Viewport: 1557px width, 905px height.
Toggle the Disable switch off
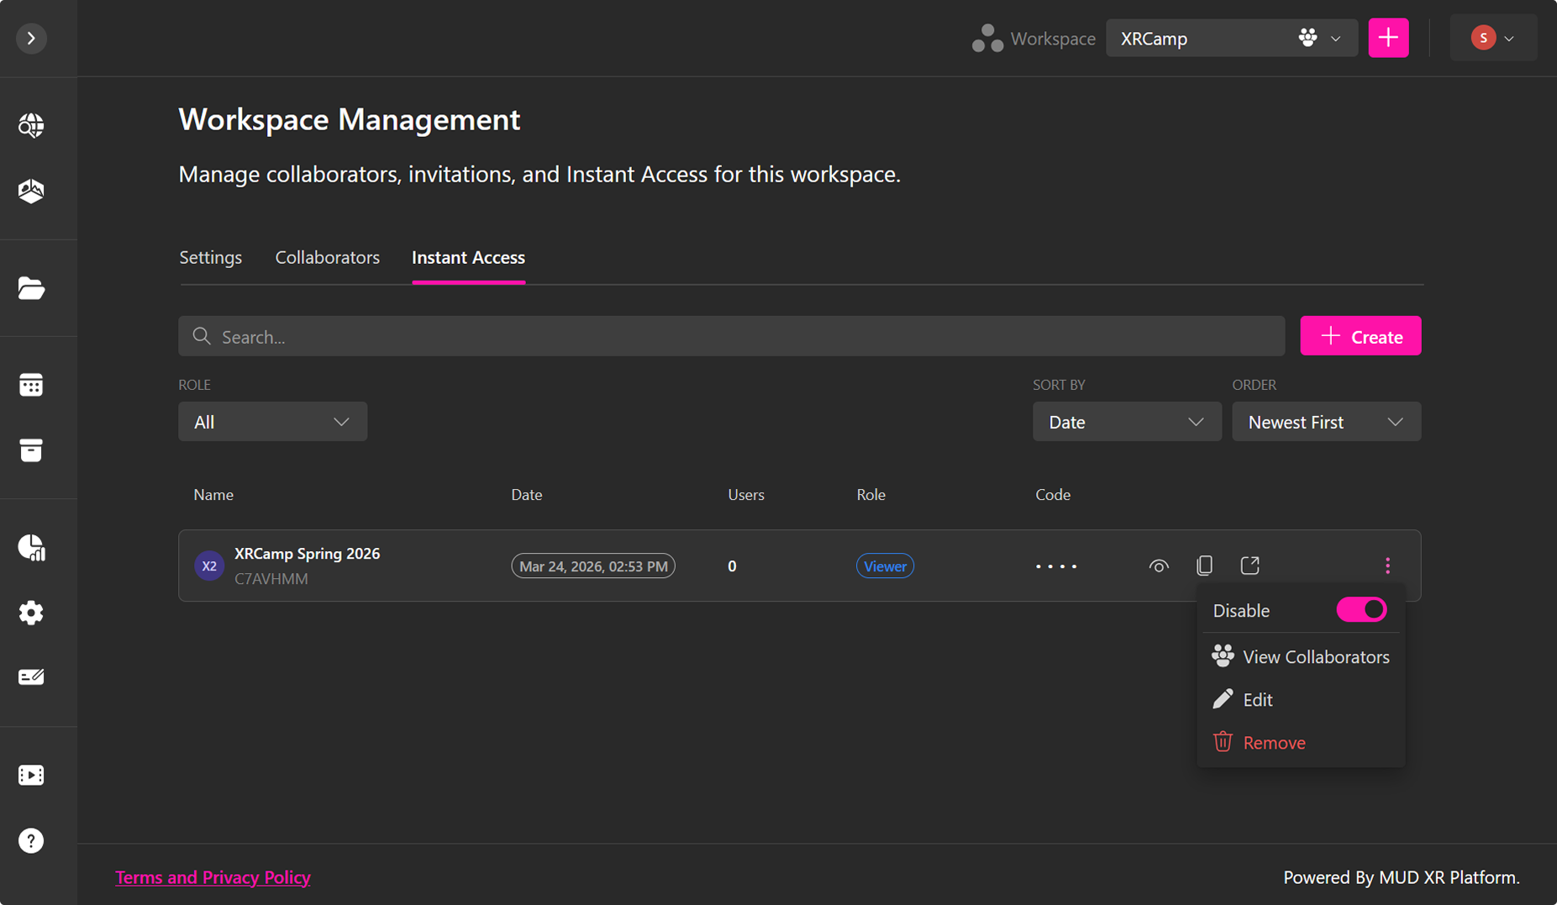(x=1361, y=610)
